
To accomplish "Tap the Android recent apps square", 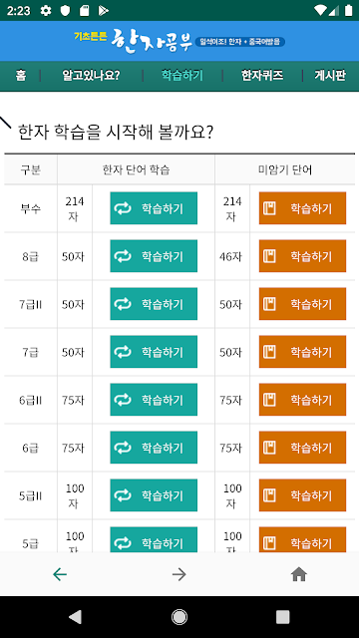I will click(x=282, y=617).
